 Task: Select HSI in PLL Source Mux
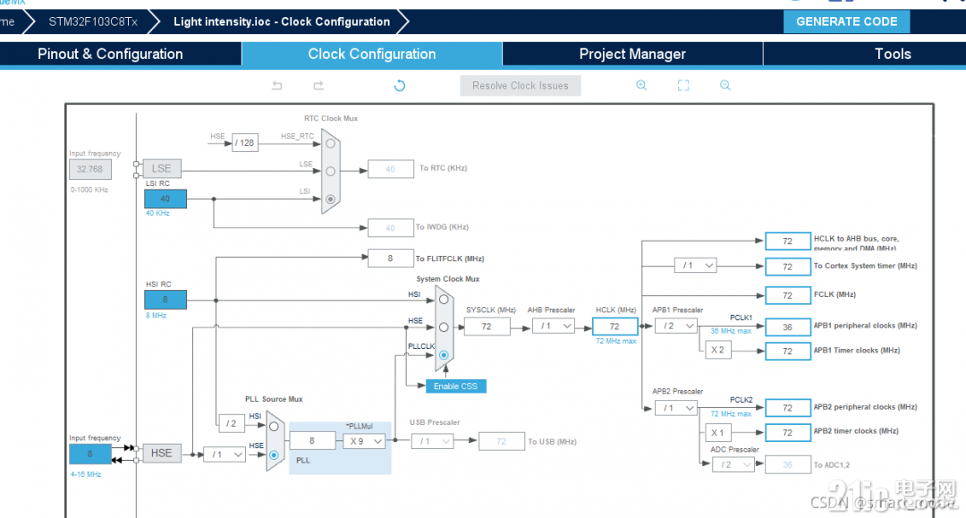[x=275, y=426]
